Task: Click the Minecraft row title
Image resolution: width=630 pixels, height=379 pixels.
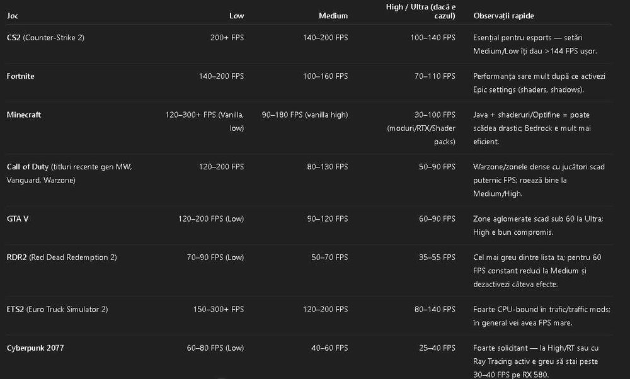Action: 24,115
